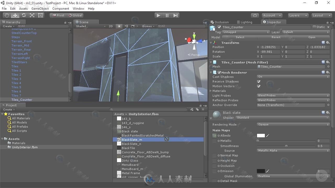The height and width of the screenshot is (188, 335).
Task: Expand the Materials foldout
Action: [x=211, y=91]
